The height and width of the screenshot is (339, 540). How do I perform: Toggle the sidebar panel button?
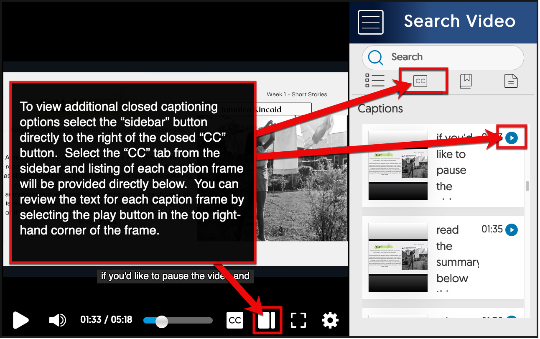pos(267,320)
